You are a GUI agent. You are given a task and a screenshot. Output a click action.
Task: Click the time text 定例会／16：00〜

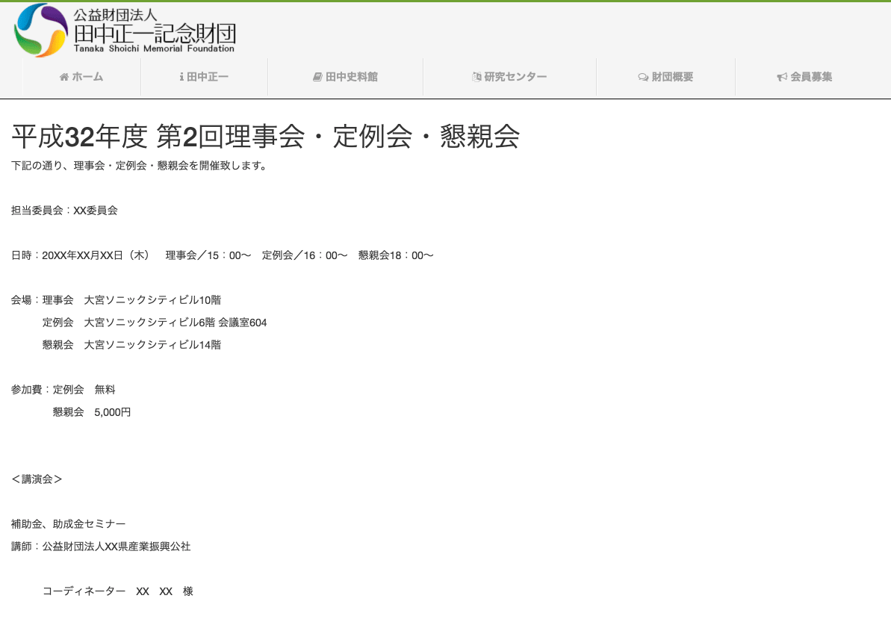click(305, 255)
